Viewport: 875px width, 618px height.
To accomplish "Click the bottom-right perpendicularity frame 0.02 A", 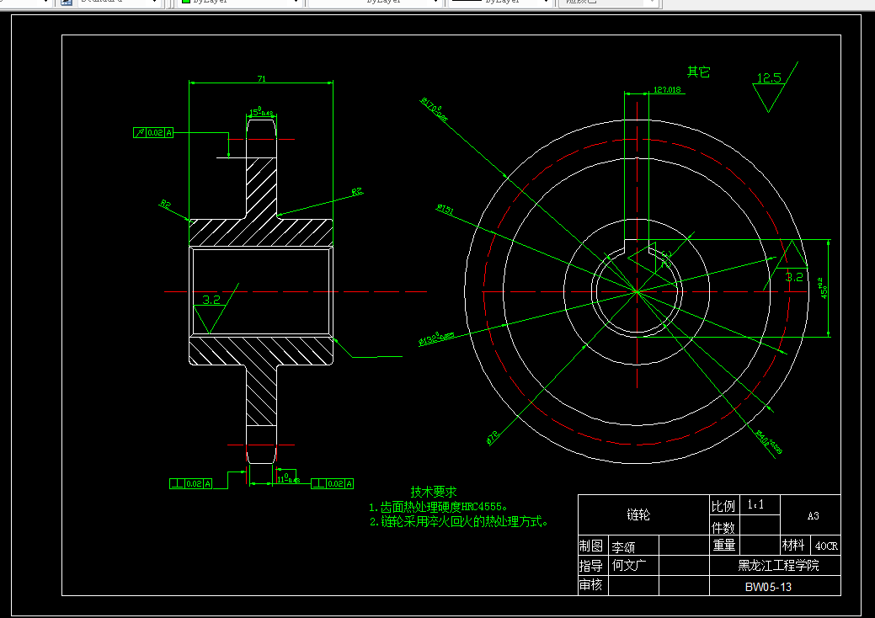I will click(332, 483).
